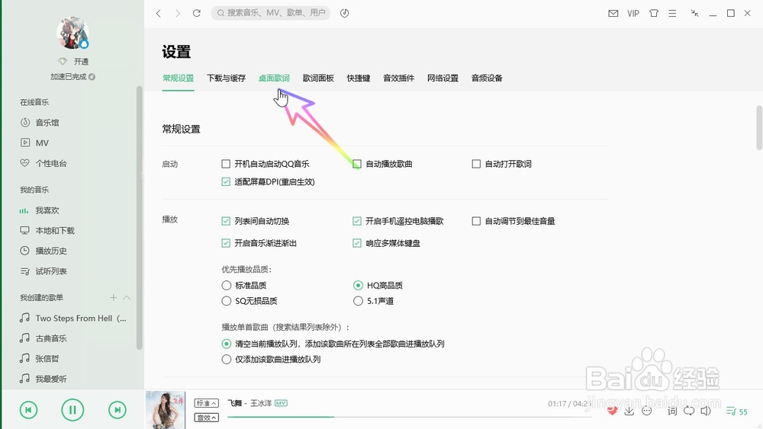The height and width of the screenshot is (429, 763).
Task: Switch to 歌词面板 tab
Action: (318, 78)
